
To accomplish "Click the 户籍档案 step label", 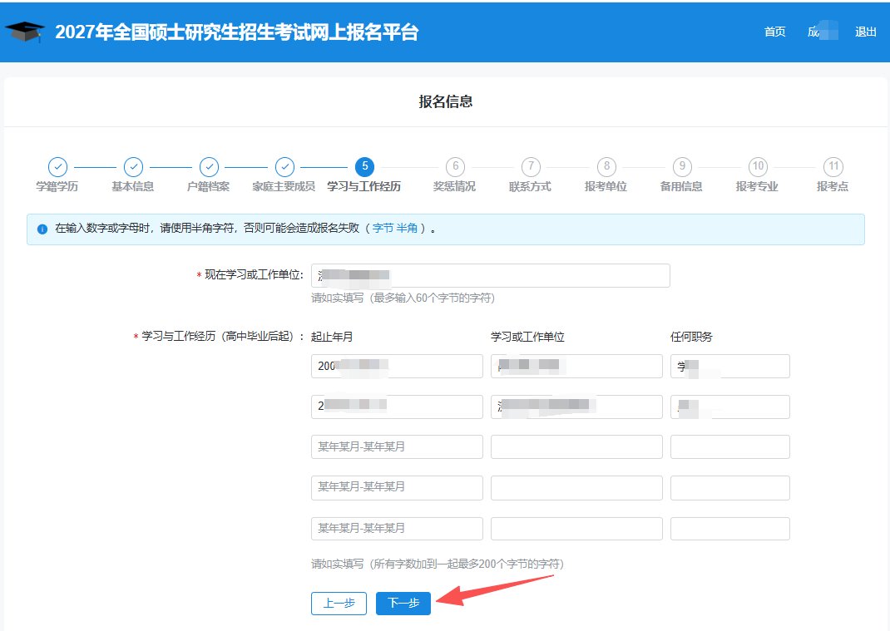I will pyautogui.click(x=208, y=187).
